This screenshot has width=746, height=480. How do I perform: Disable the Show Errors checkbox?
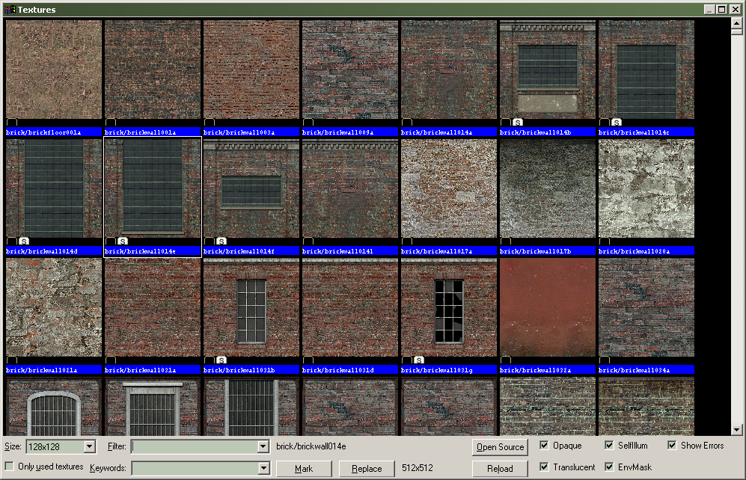[672, 446]
